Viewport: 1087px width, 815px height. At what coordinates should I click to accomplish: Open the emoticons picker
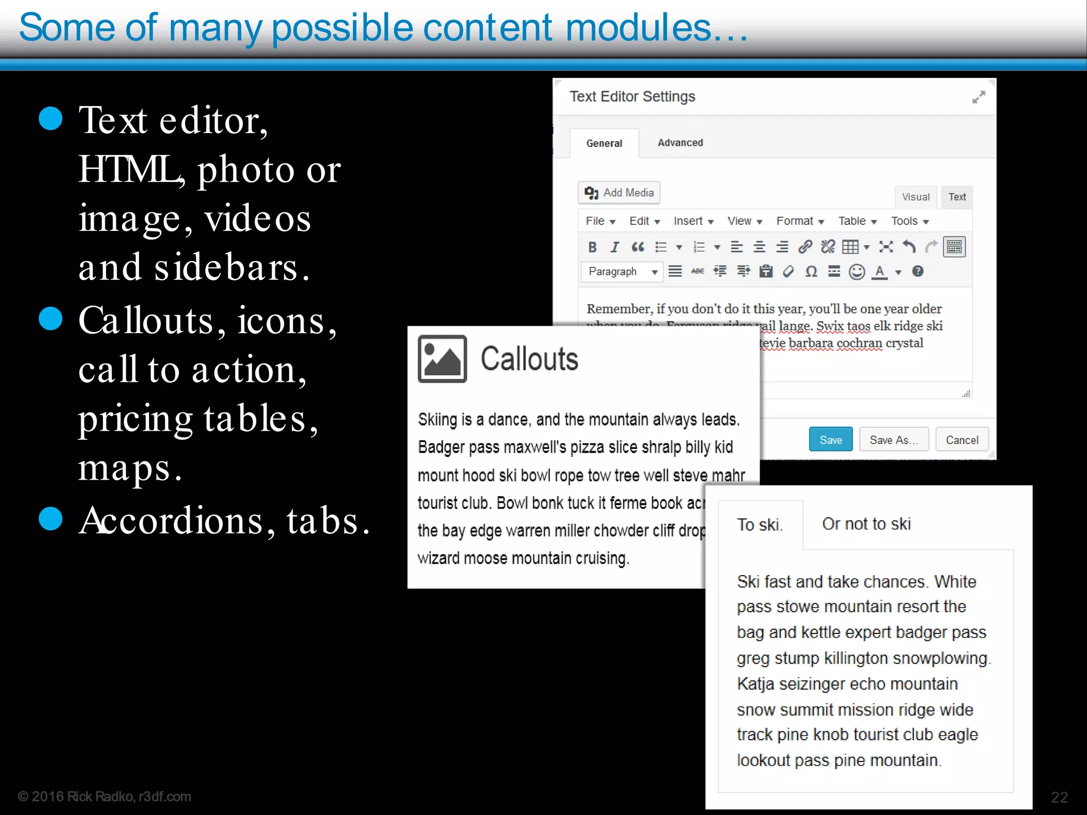[857, 272]
